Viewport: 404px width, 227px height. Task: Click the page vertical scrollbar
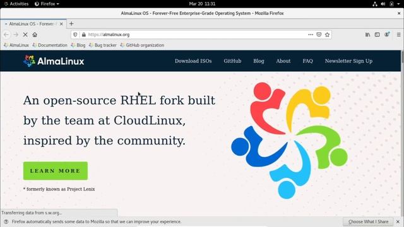(x=402, y=133)
